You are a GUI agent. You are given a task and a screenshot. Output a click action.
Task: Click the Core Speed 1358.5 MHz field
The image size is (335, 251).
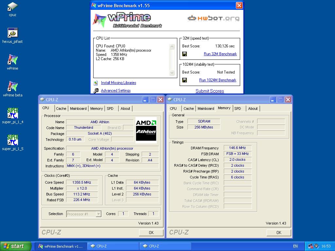coord(82,182)
